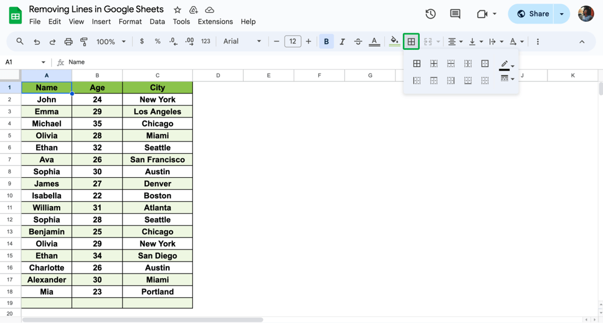The height and width of the screenshot is (323, 603).
Task: Click the paint format roller icon
Action: pos(84,42)
